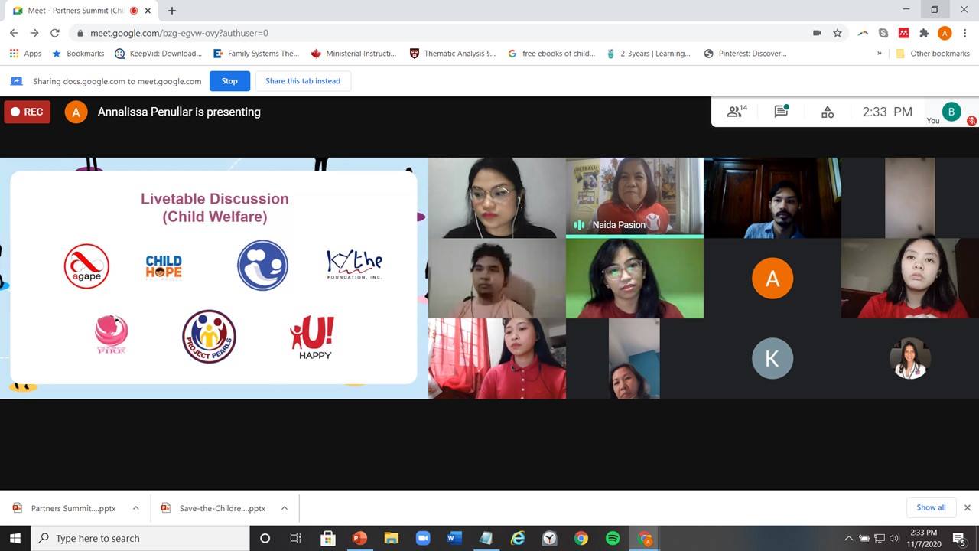Image resolution: width=979 pixels, height=551 pixels.
Task: Open the meeting chat panel
Action: (x=781, y=112)
